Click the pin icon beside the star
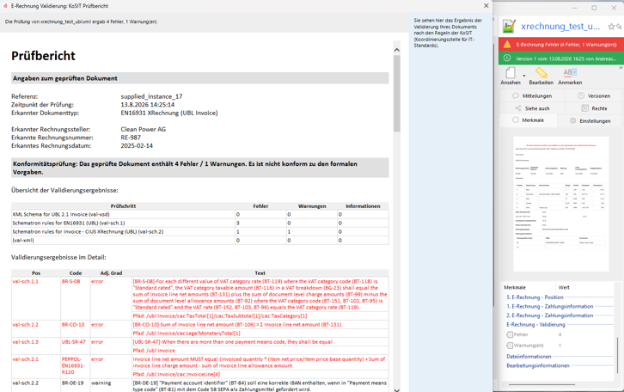This screenshot has width=624, height=392. coord(619,27)
